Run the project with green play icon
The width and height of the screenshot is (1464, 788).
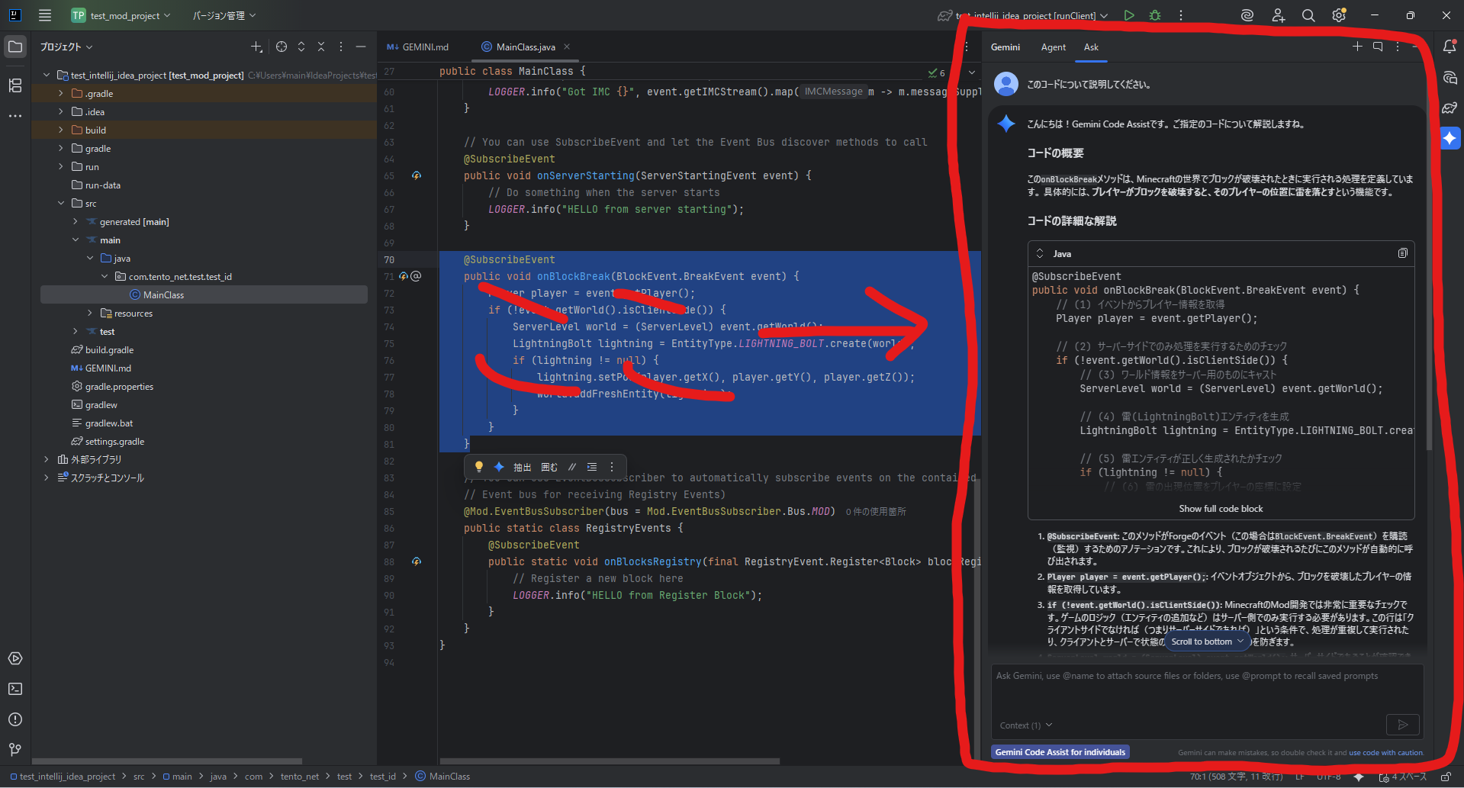pos(1129,15)
